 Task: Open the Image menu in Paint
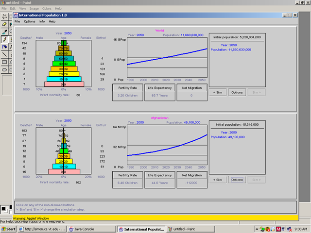pos(34,9)
